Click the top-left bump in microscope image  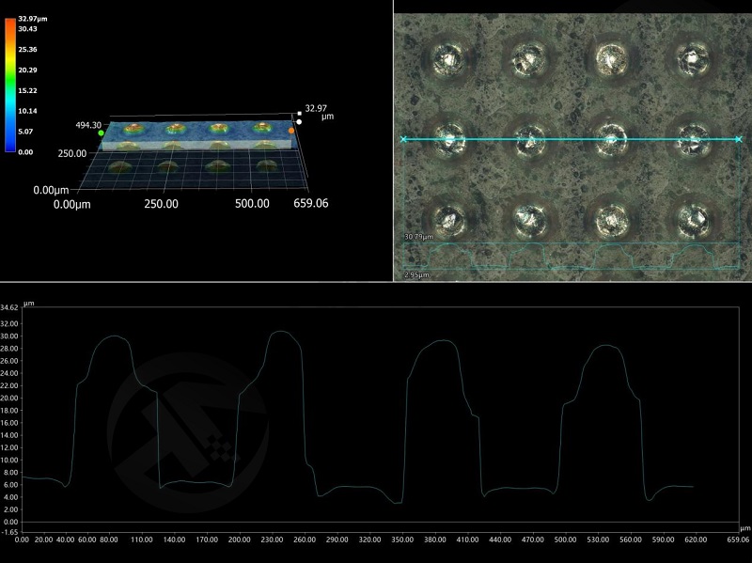point(445,58)
